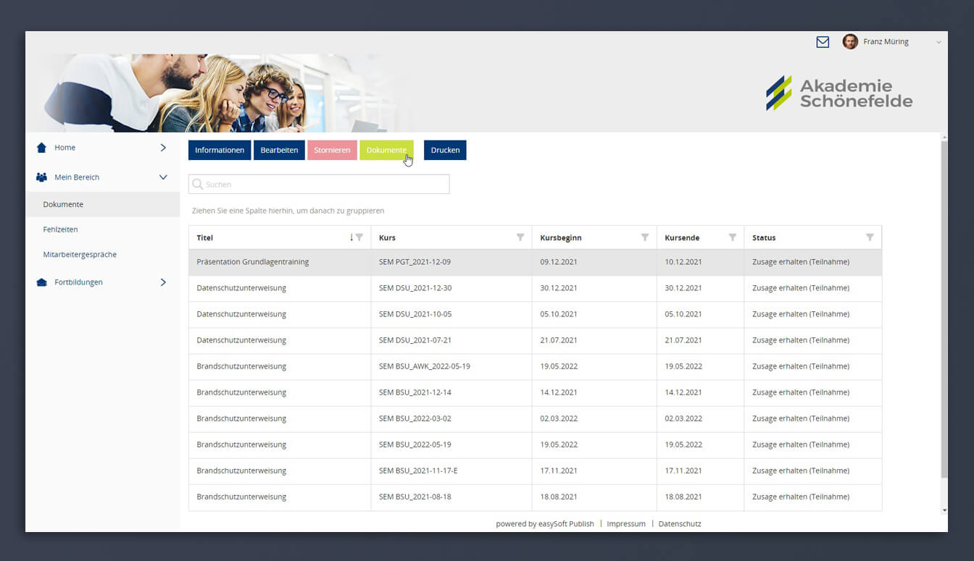Viewport: 974px width, 561px height.
Task: Click the Mein Bereich people icon
Action: 41,177
